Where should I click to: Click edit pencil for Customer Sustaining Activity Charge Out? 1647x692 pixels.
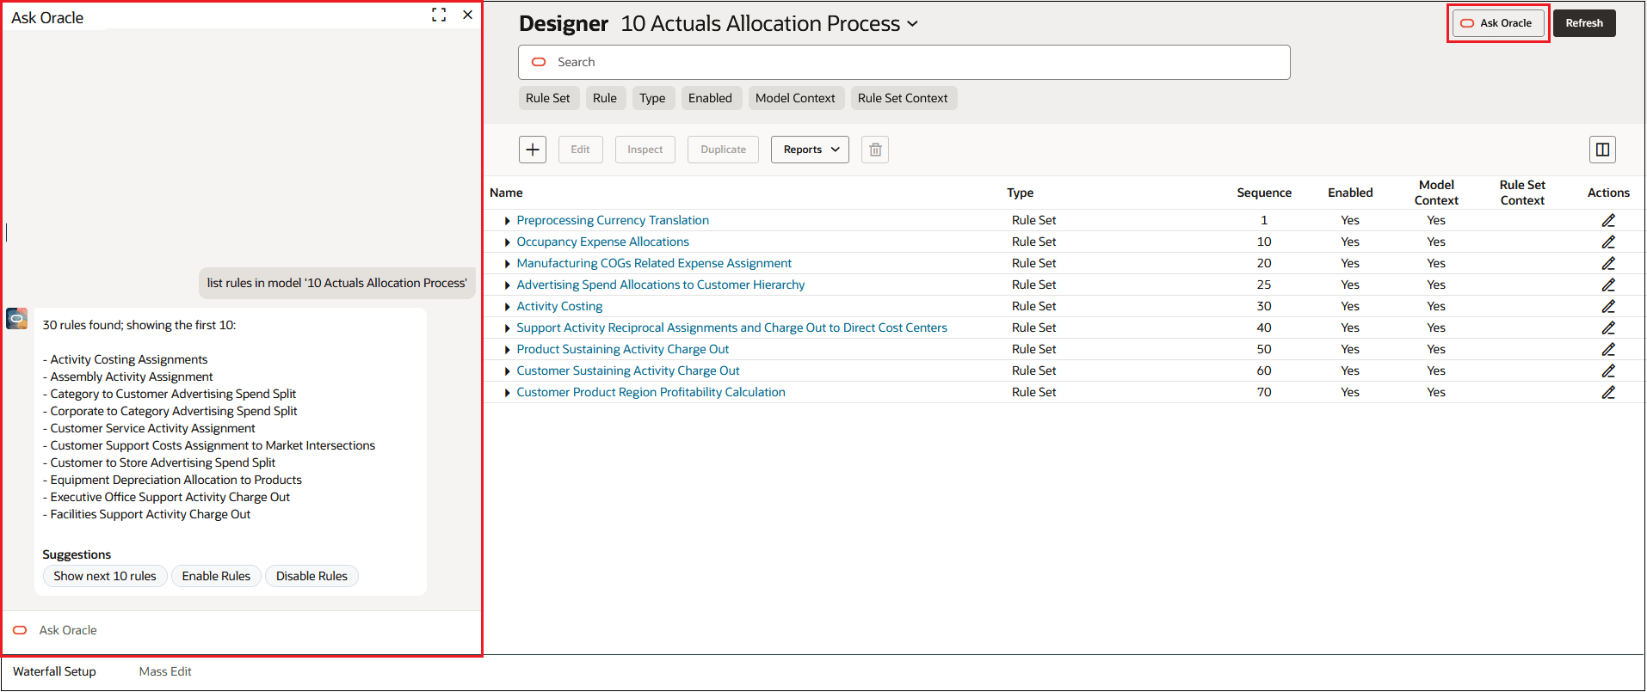1608,370
